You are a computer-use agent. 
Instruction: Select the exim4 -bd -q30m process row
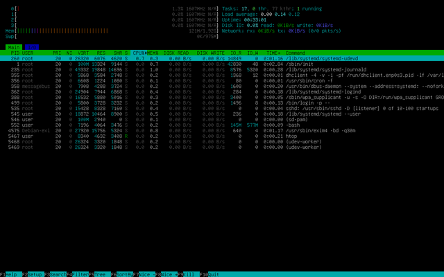point(222,131)
